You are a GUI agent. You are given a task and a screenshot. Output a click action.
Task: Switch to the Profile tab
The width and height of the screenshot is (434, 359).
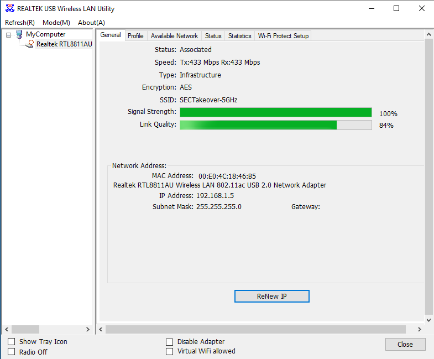point(135,36)
